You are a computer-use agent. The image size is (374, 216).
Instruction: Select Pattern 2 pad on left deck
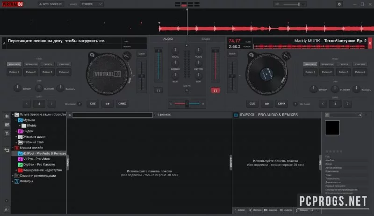coord(31,72)
